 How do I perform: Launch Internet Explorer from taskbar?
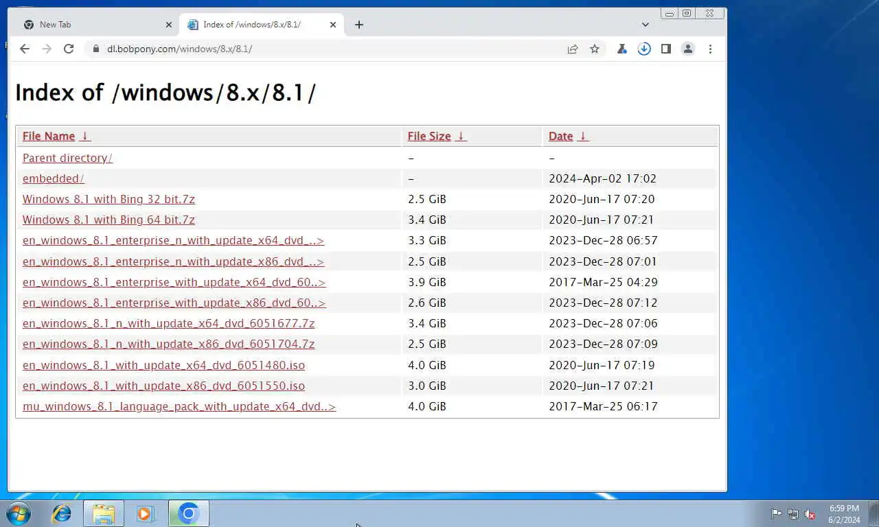(x=62, y=513)
